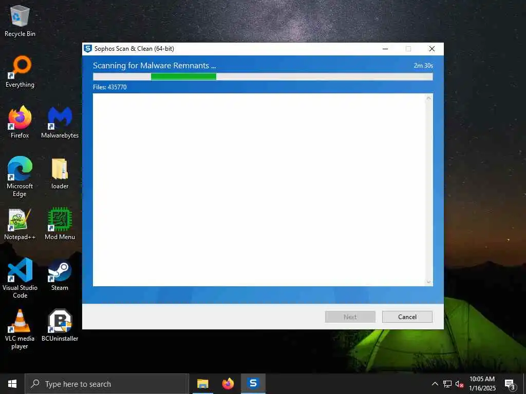The height and width of the screenshot is (394, 526).
Task: Click the taskbar search box
Action: click(107, 384)
